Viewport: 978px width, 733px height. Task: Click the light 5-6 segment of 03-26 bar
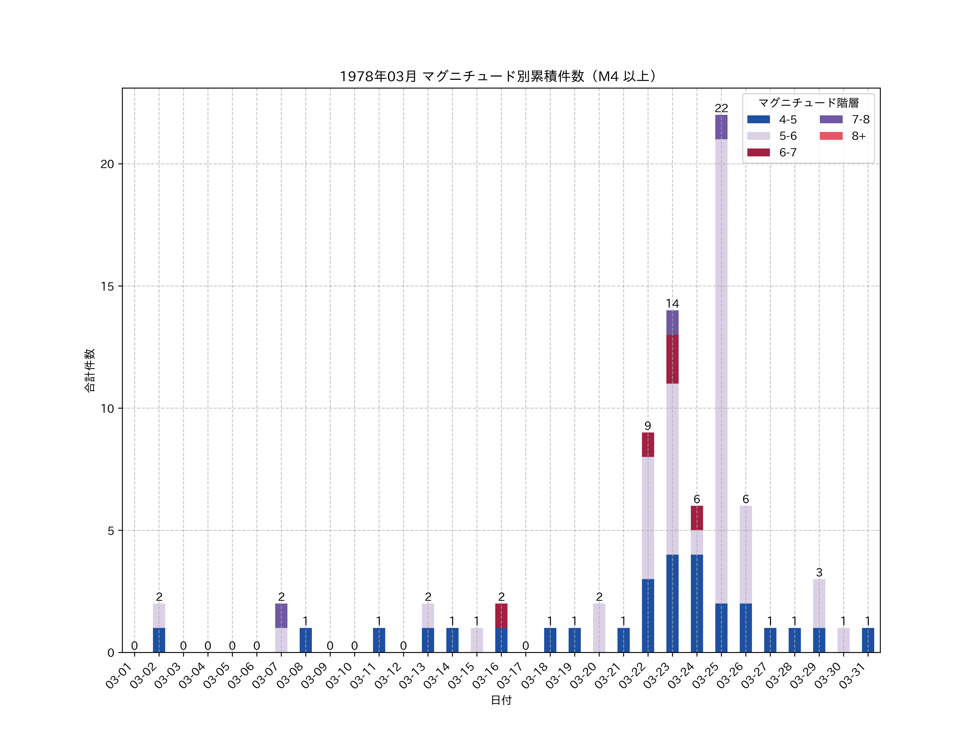click(745, 554)
